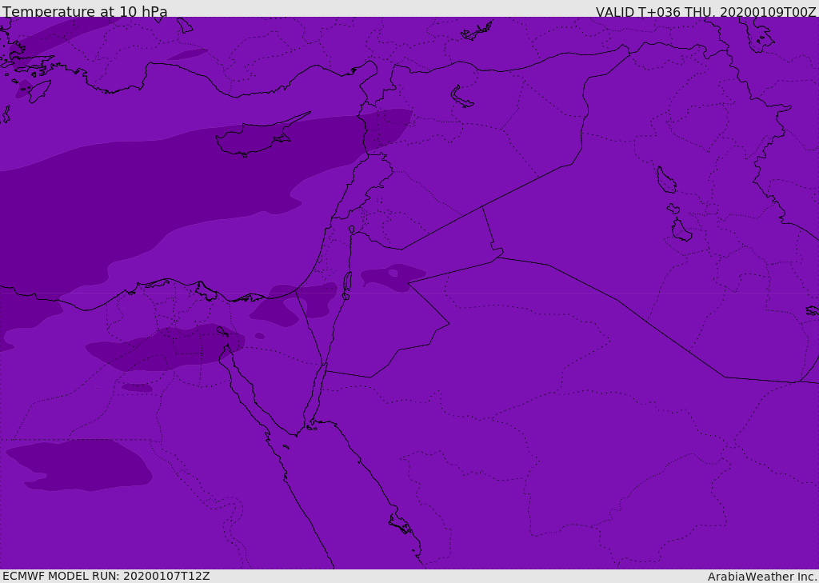Click the 'Temperature at 10 hPa' title text
The height and width of the screenshot is (583, 819).
click(85, 11)
